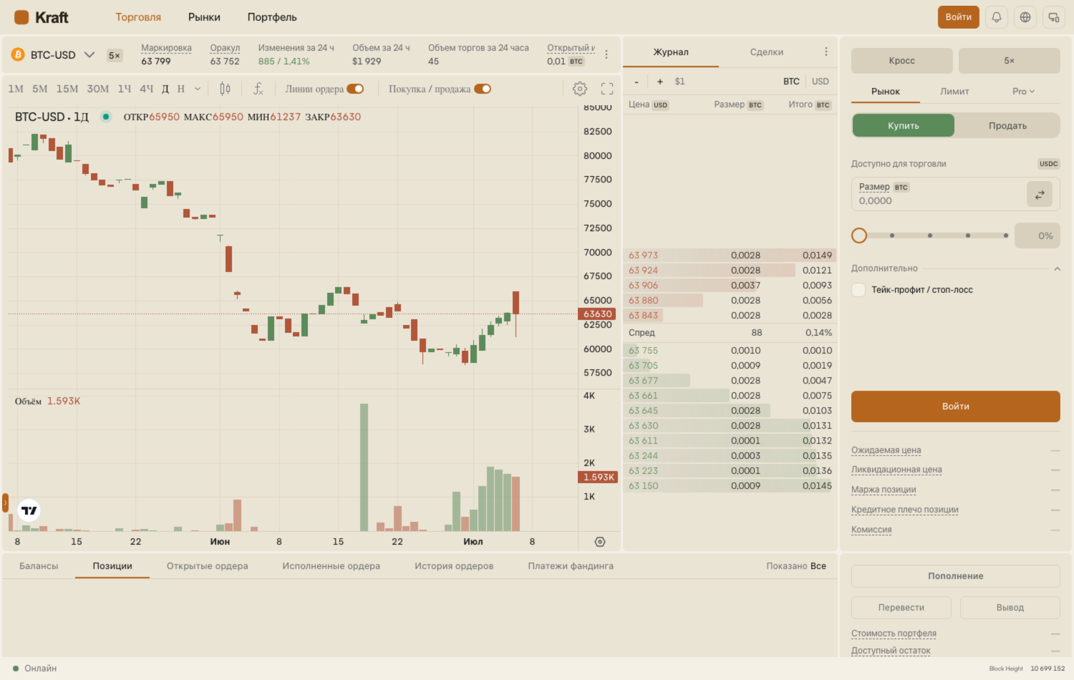Click the Online status indicator
This screenshot has width=1074, height=680.
coord(35,669)
